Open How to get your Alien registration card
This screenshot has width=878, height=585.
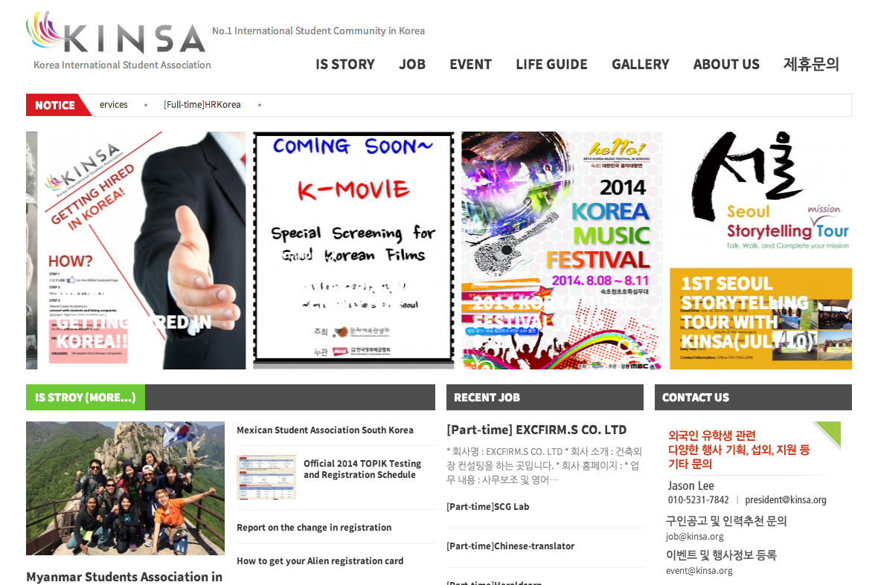(320, 561)
